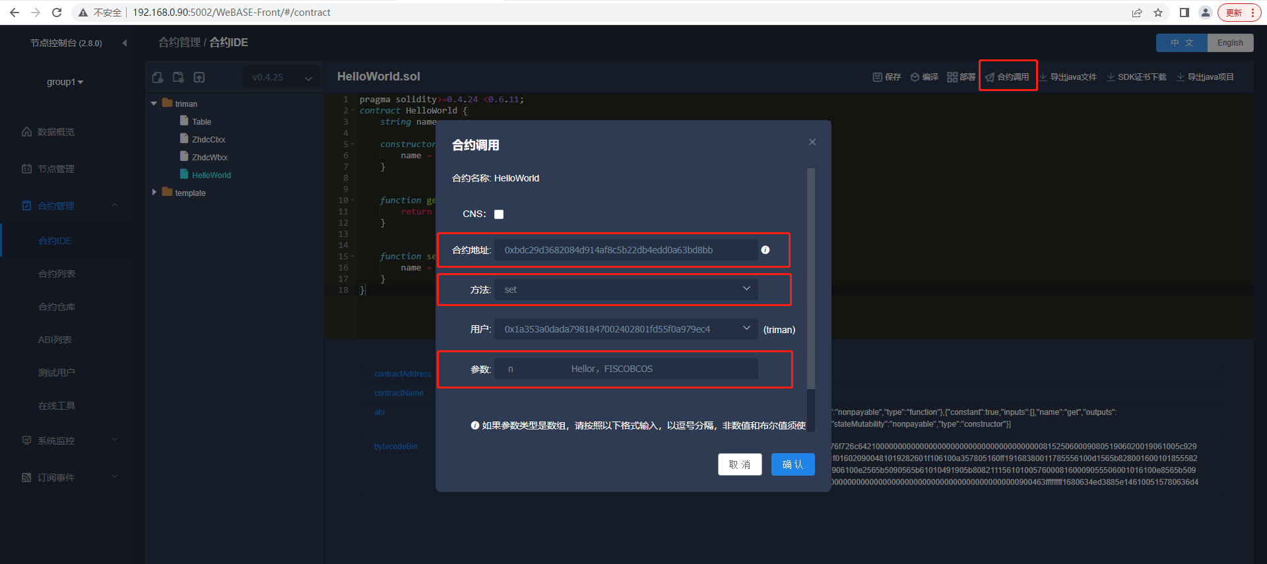Toggle the CNS checkbox

point(499,214)
